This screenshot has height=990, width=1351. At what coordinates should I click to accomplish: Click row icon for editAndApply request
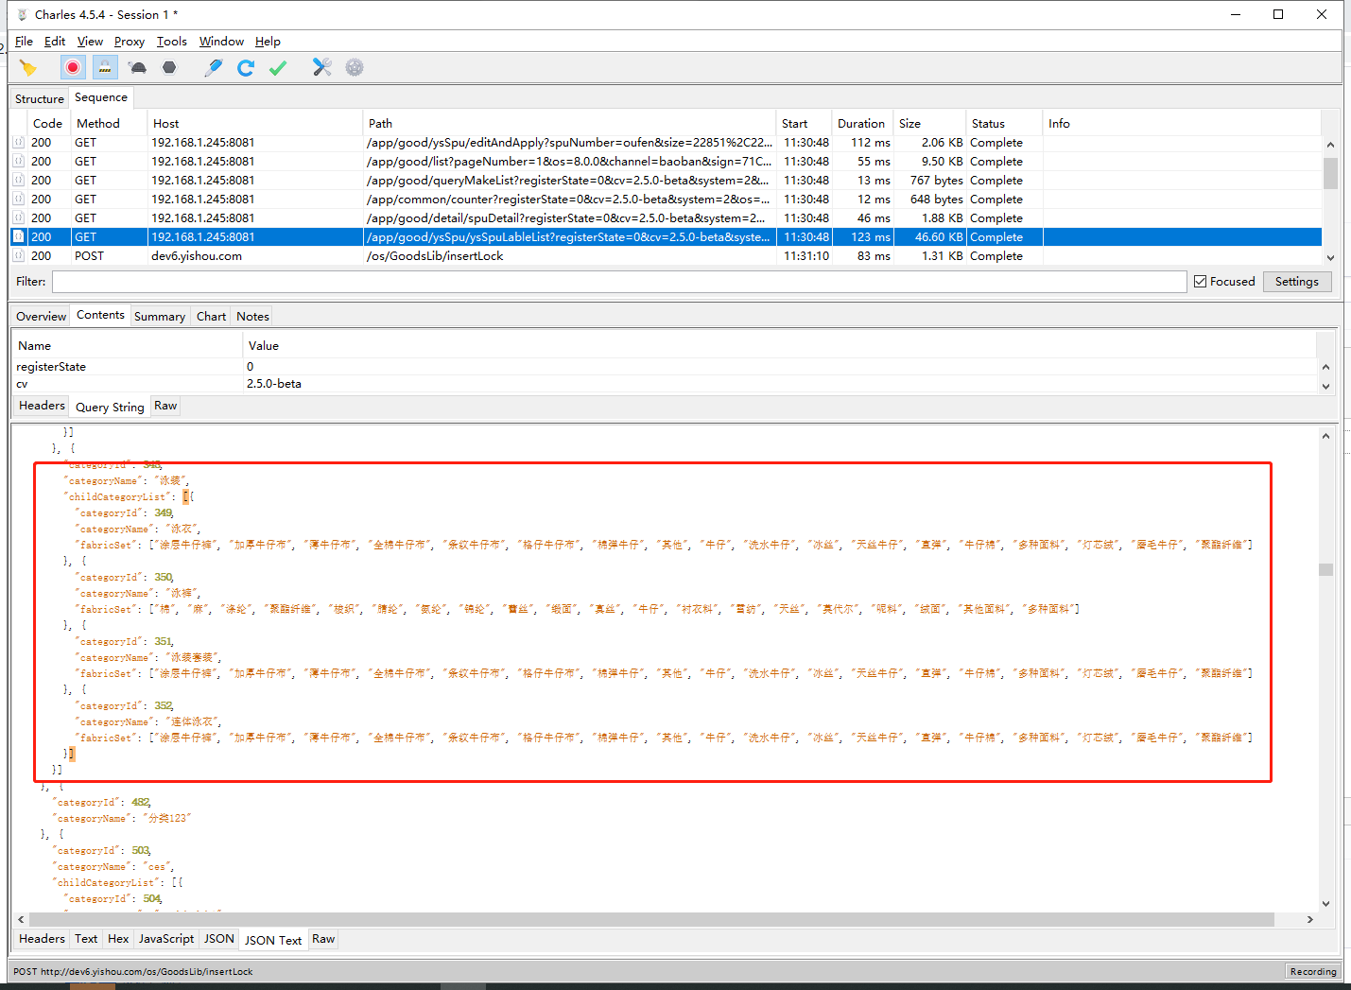point(18,142)
